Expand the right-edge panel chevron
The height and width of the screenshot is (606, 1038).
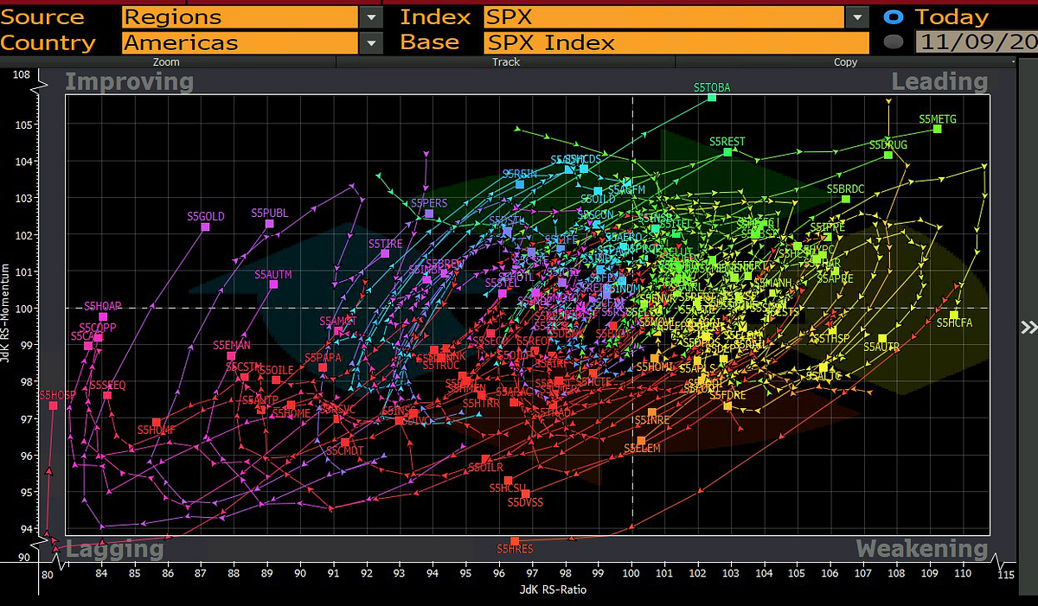click(1028, 328)
